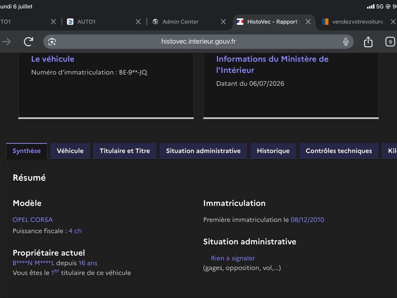Click the AUTO1 tab favicon
The width and height of the screenshot is (397, 298).
70,22
